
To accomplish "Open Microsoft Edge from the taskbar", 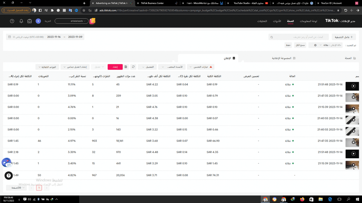I will 330,199.
